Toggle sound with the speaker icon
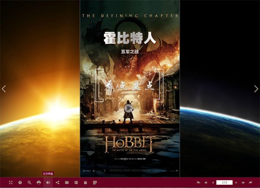The width and height of the screenshot is (260, 188). [48, 182]
